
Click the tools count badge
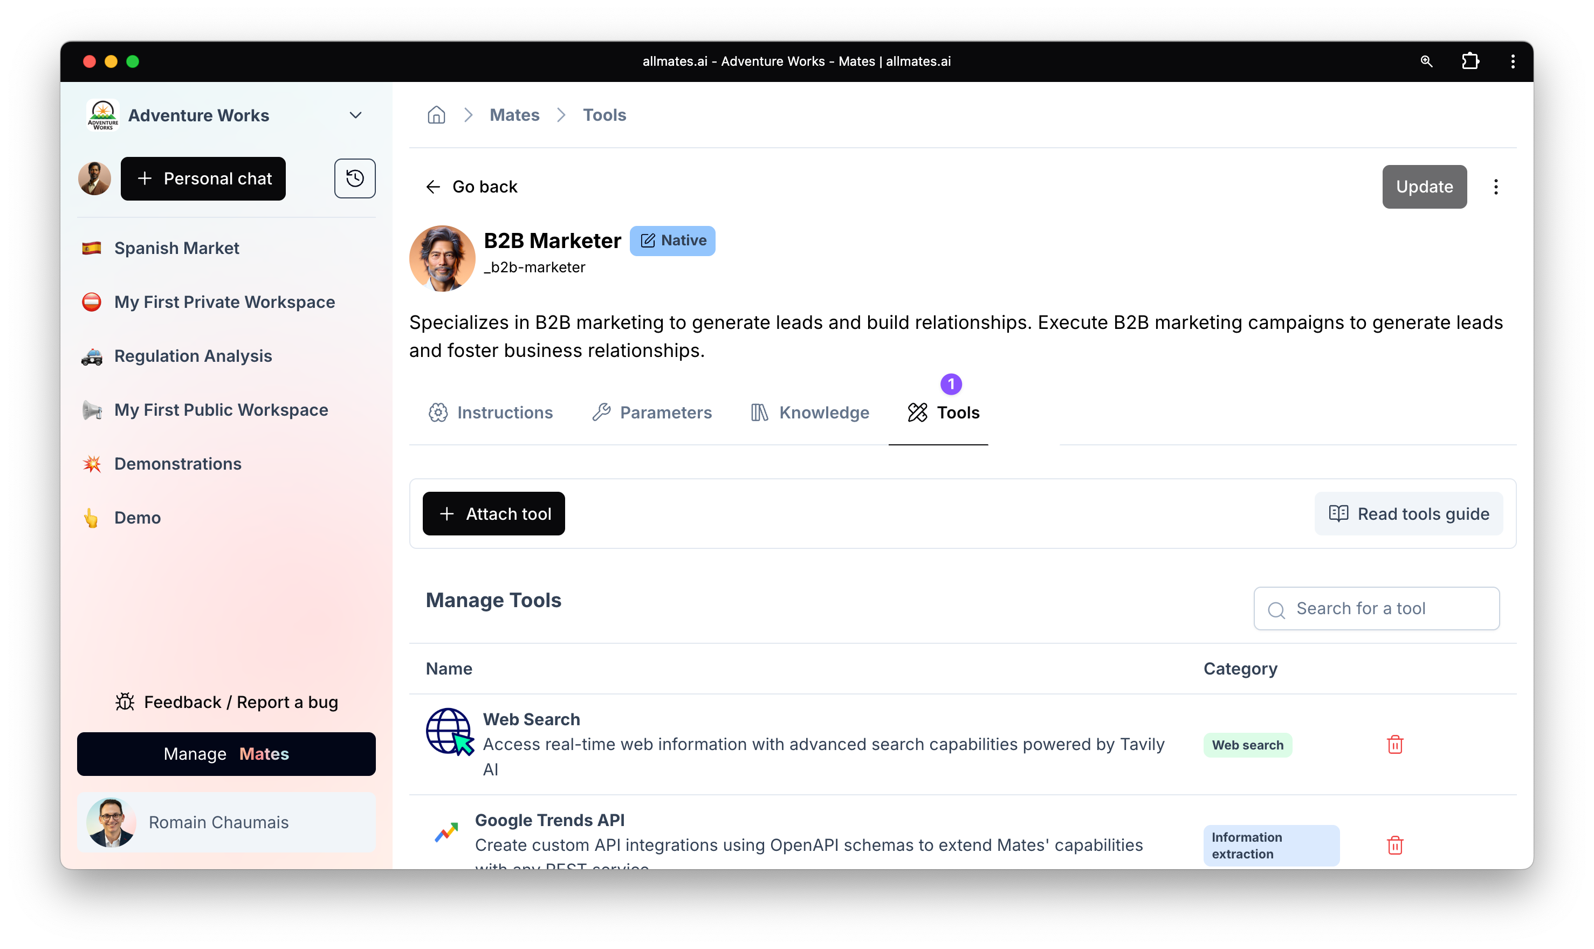pos(951,384)
